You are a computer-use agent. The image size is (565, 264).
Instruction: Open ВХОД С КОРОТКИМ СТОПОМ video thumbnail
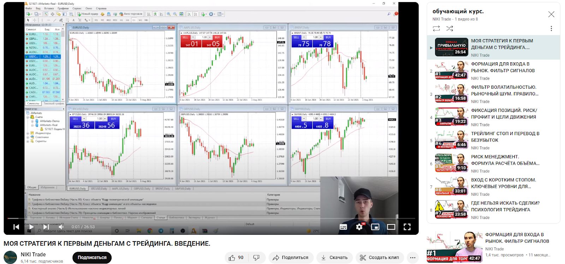coord(452,186)
